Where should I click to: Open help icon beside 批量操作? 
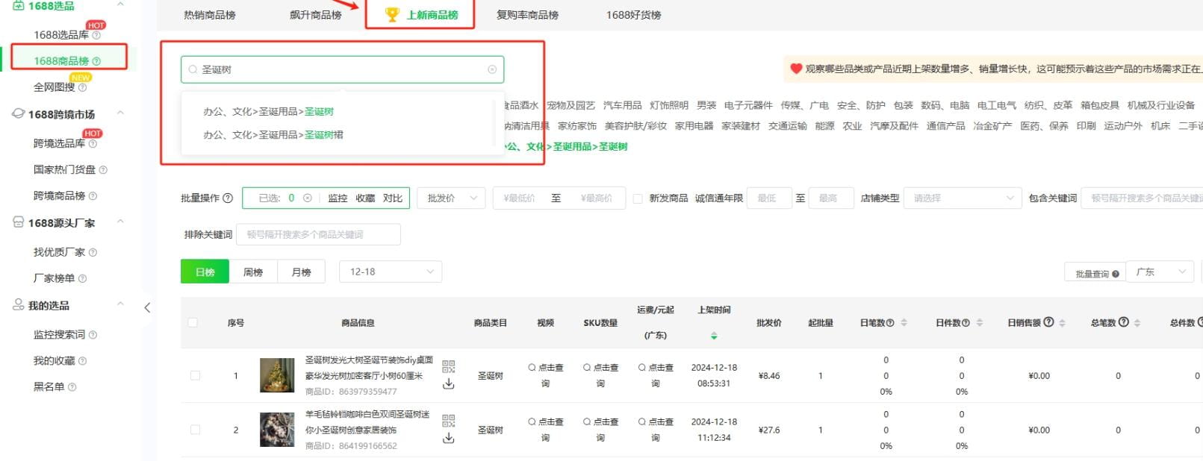tap(228, 198)
